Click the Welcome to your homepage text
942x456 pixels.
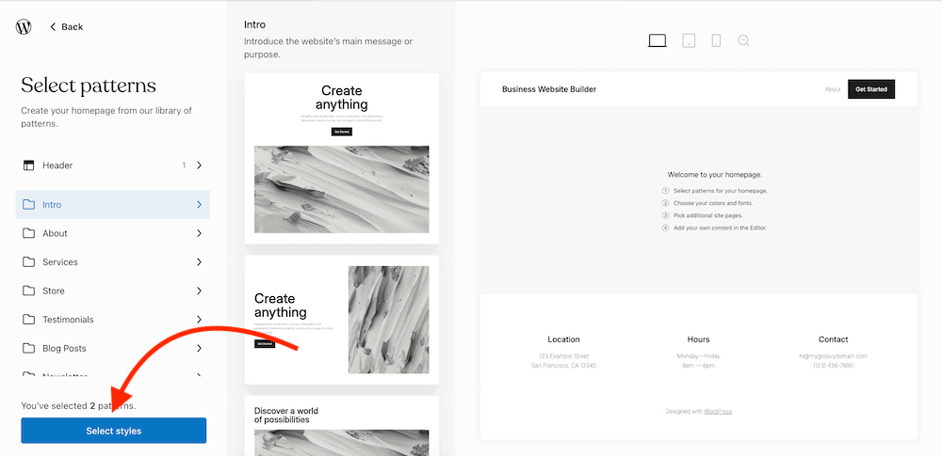715,175
